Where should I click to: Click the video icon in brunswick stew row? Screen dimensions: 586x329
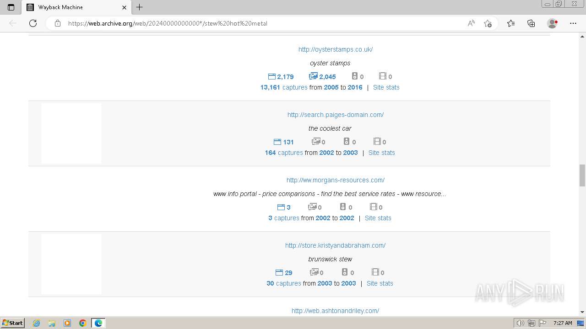click(x=375, y=272)
